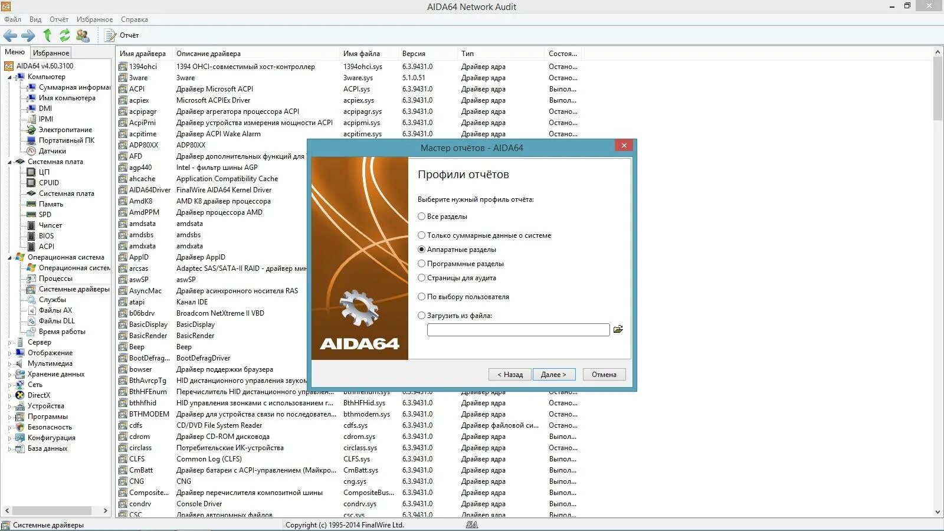Click the folder browse icon next to file field
944x531 pixels.
[618, 329]
